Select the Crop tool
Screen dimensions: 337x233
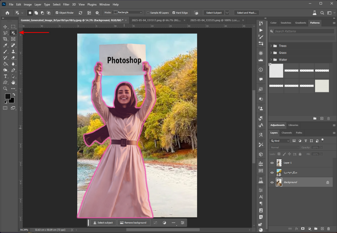5,39
